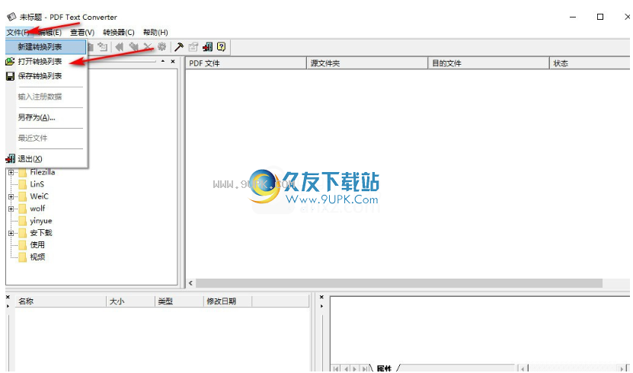The image size is (633, 373).
Task: Click the Filezilla folder icon
Action: coord(23,173)
